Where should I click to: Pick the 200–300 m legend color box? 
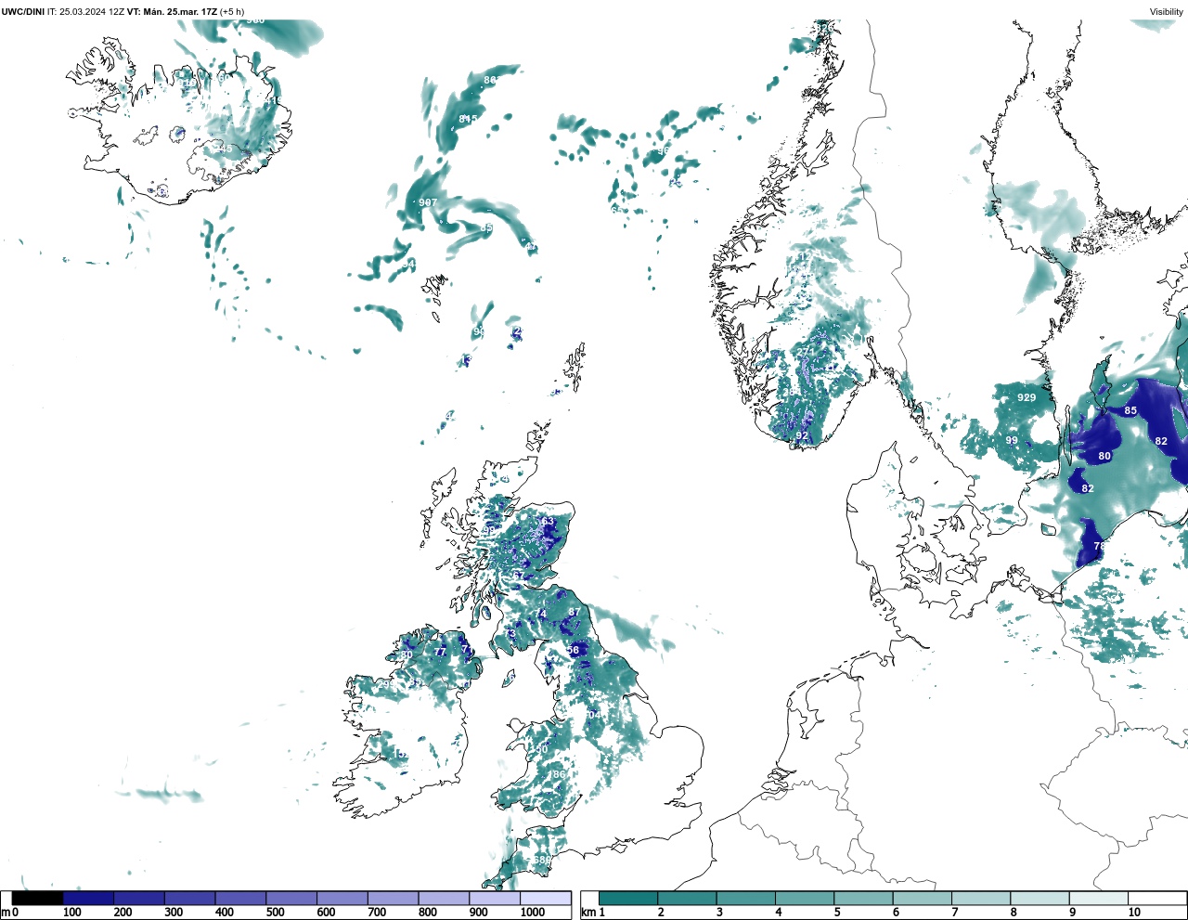(x=139, y=898)
